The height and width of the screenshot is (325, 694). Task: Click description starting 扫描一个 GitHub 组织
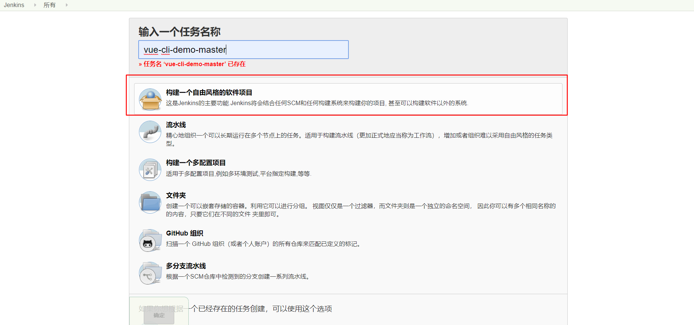[x=263, y=244]
